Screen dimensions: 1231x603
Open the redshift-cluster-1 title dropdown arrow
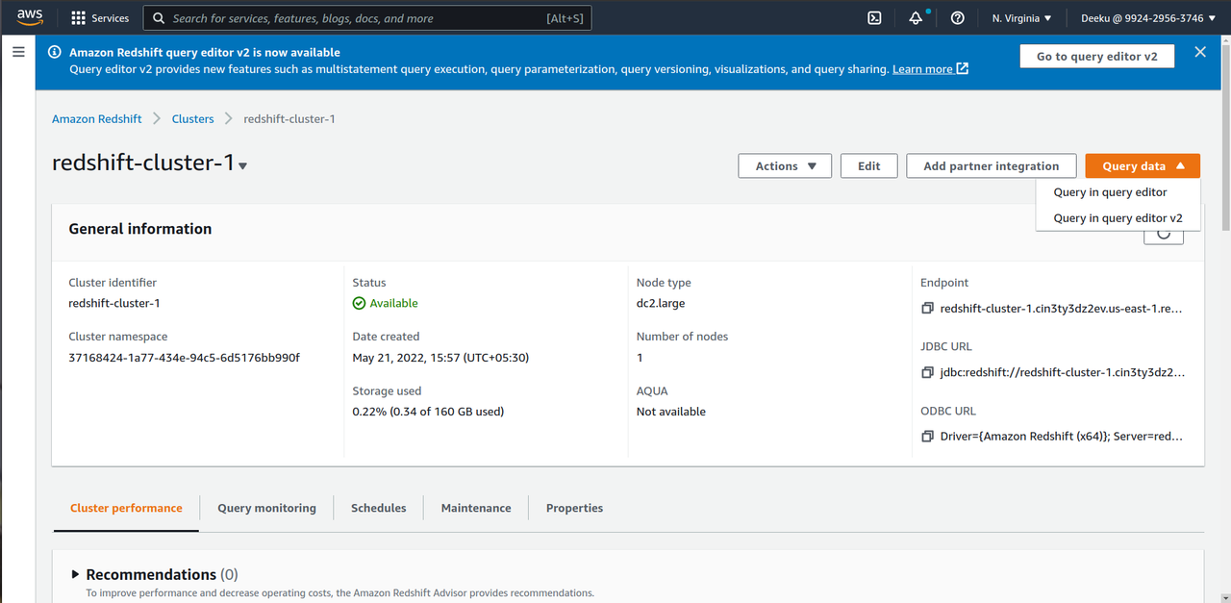point(243,166)
